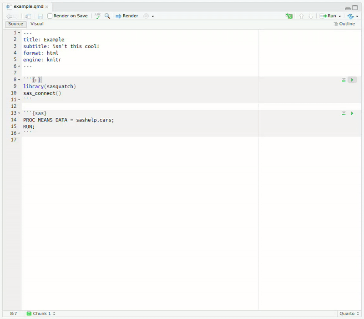Screen dimensions: 364x319
Task: Run the current R chunk
Action: (352, 80)
